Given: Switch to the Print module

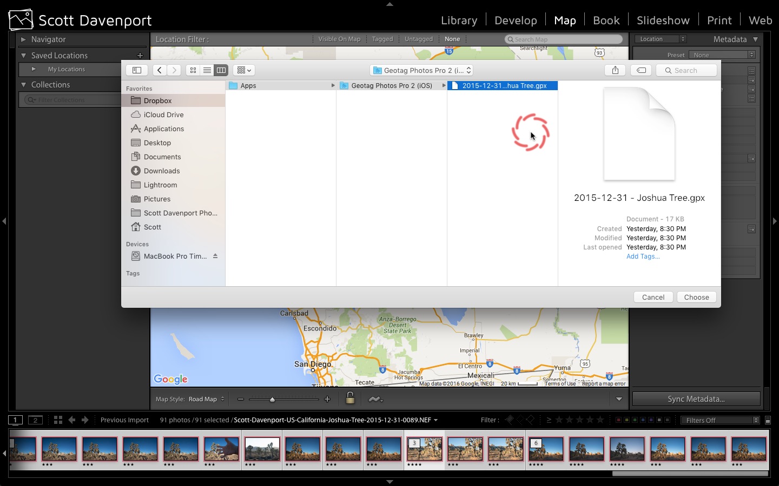Looking at the screenshot, I should [x=719, y=21].
